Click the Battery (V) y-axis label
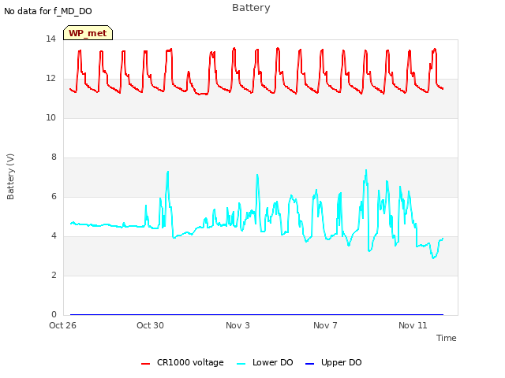This screenshot has width=505, height=378. pyautogui.click(x=10, y=176)
